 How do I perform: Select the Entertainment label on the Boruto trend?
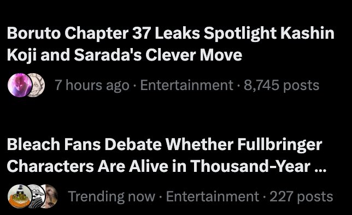click(186, 86)
